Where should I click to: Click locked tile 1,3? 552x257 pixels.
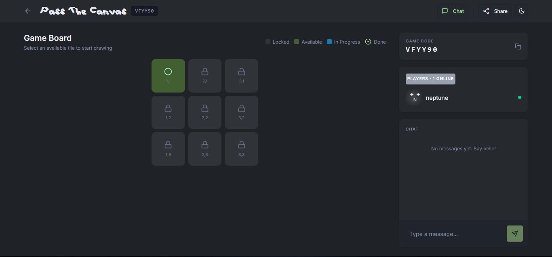[168, 149]
